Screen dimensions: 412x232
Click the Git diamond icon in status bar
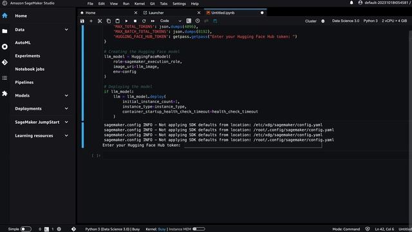[73, 229]
